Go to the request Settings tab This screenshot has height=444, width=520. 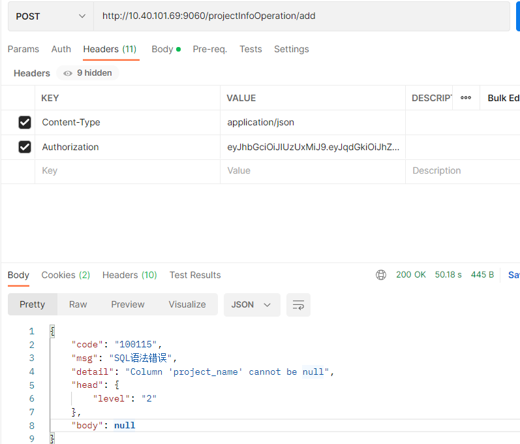(x=291, y=49)
